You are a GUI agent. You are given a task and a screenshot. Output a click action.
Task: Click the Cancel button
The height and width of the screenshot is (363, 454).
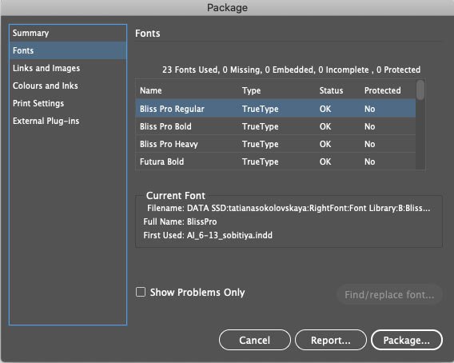coord(254,340)
